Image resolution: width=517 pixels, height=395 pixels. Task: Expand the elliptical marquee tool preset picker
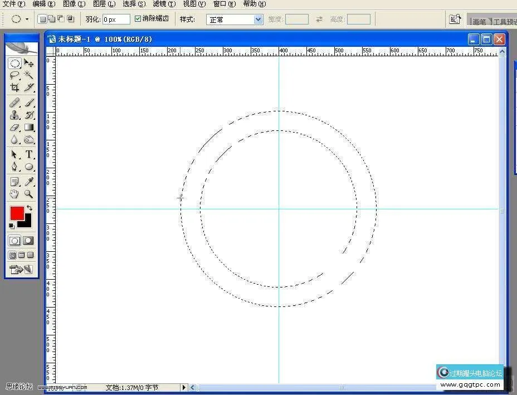tap(27, 19)
